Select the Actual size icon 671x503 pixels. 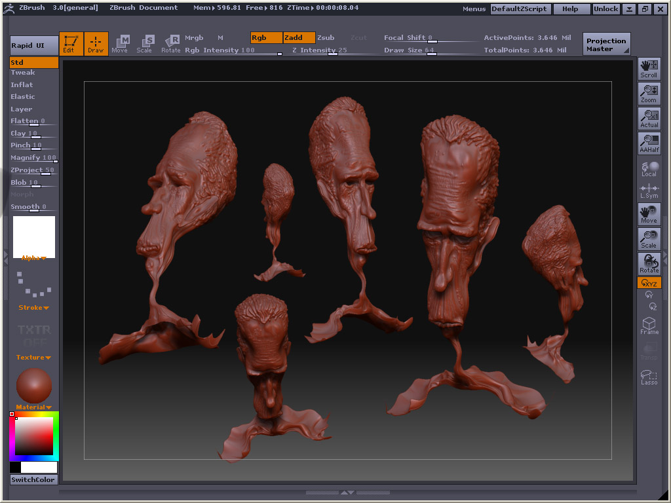click(649, 118)
